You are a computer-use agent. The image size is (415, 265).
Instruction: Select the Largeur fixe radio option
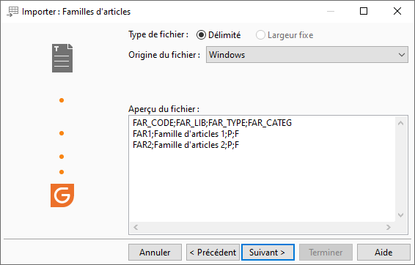(x=260, y=35)
